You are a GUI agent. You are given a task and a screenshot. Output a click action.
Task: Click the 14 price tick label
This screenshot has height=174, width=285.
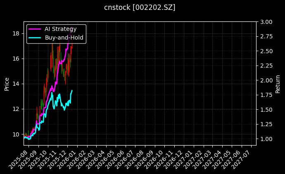[16, 84]
